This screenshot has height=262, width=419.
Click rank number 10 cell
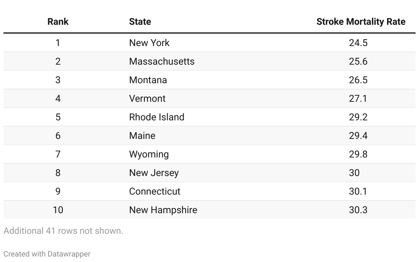(x=58, y=210)
